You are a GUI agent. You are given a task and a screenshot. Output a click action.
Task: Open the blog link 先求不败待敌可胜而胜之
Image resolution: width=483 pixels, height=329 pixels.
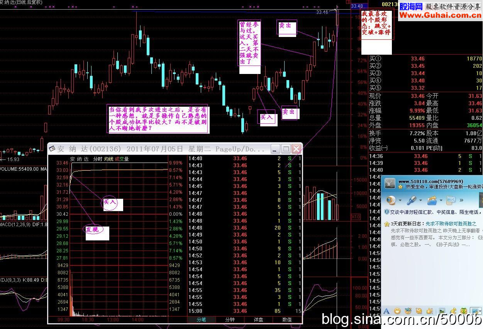tap(451, 223)
